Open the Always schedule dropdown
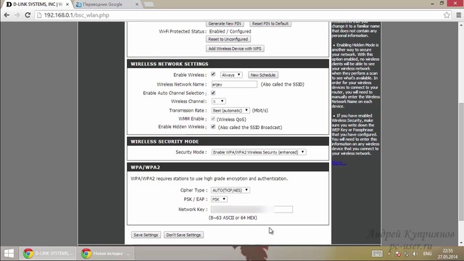 [x=231, y=75]
